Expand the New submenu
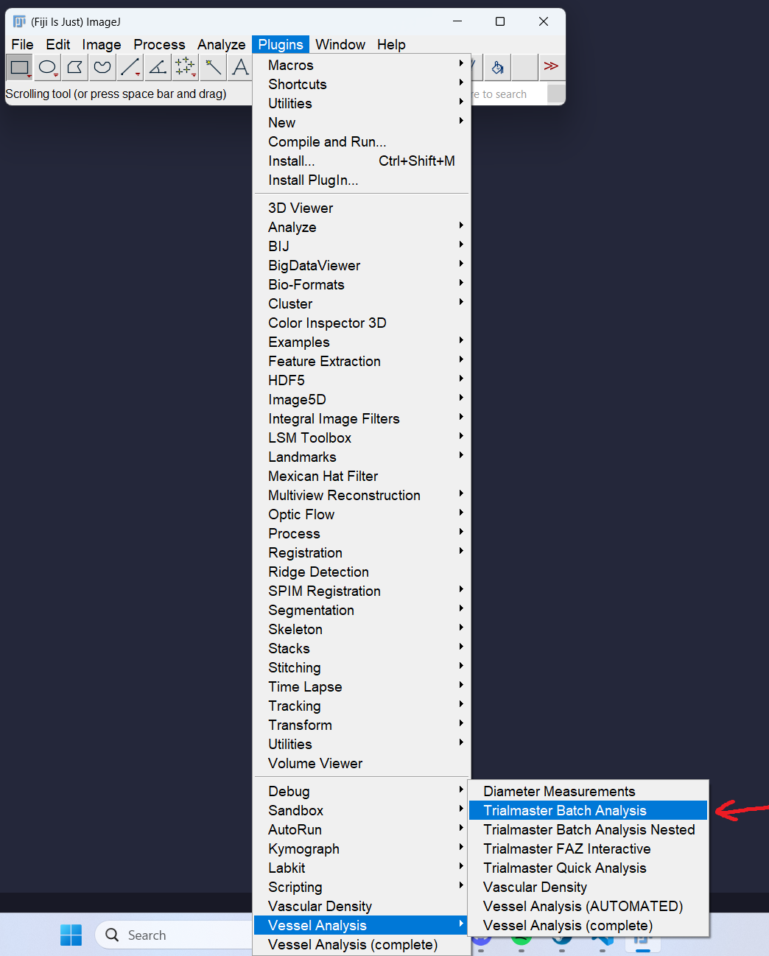 (362, 122)
